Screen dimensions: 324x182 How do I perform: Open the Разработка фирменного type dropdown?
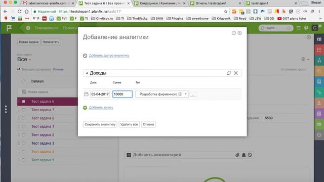tap(162, 94)
